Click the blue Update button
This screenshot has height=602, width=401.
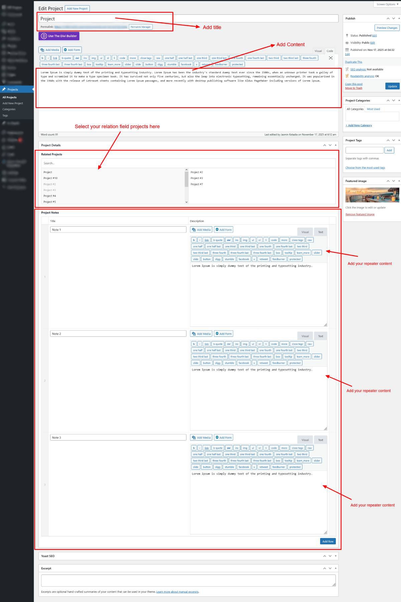(x=392, y=86)
